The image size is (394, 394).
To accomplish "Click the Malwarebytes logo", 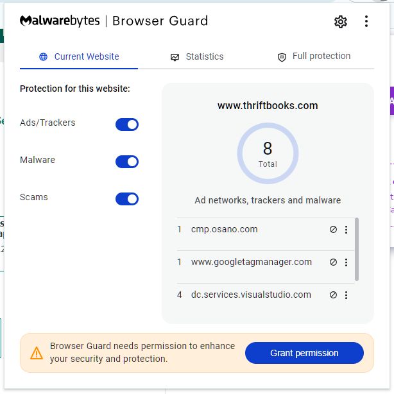I will (x=60, y=21).
